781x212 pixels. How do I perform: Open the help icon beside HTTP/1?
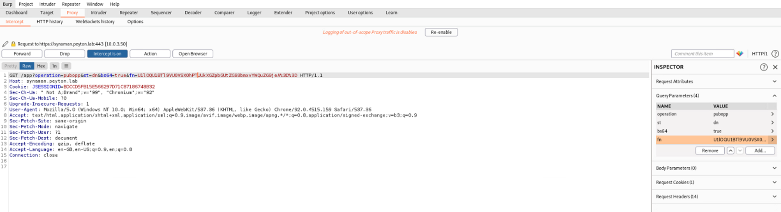pyautogui.click(x=775, y=54)
